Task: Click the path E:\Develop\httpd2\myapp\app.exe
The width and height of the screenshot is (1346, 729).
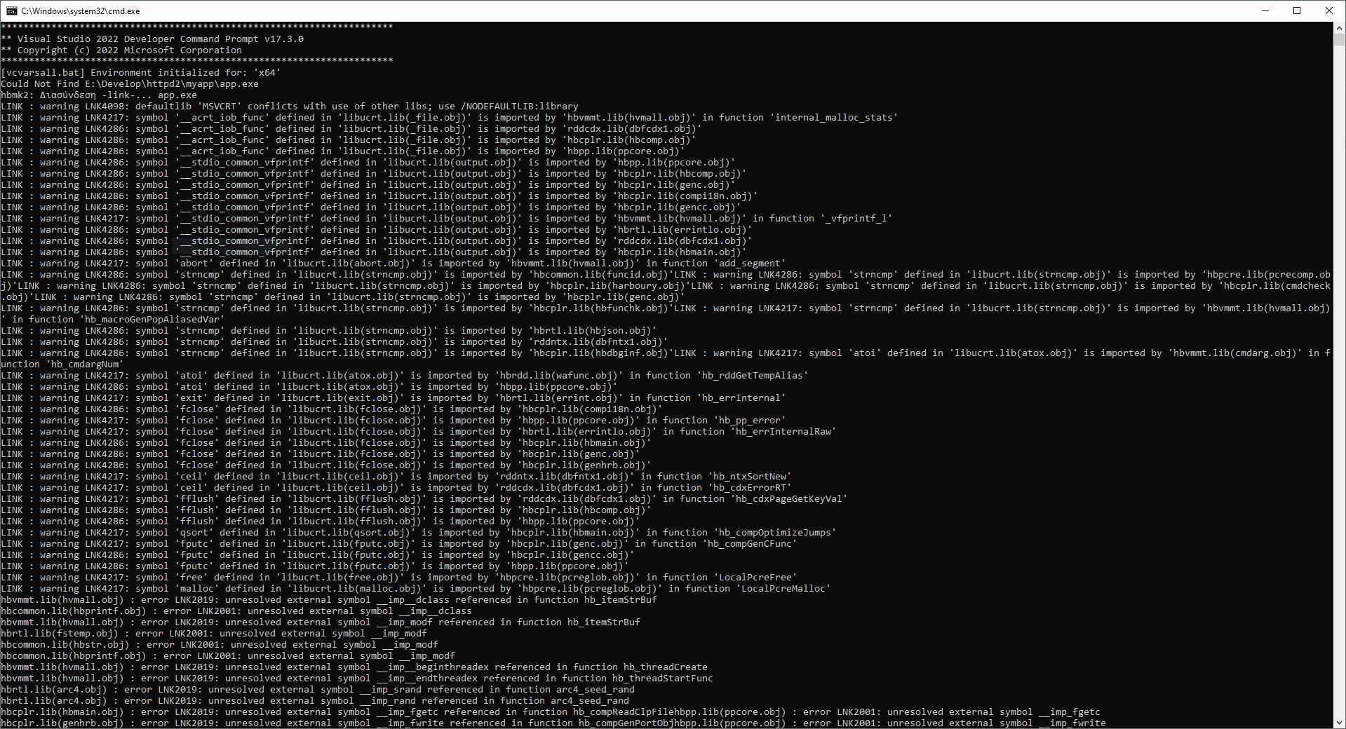Action: tap(172, 84)
